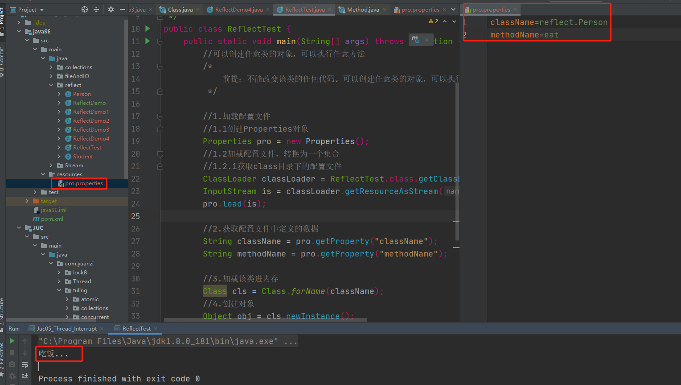681x385 pixels.
Task: Click the warnings indicator showing 2
Action: click(x=433, y=21)
